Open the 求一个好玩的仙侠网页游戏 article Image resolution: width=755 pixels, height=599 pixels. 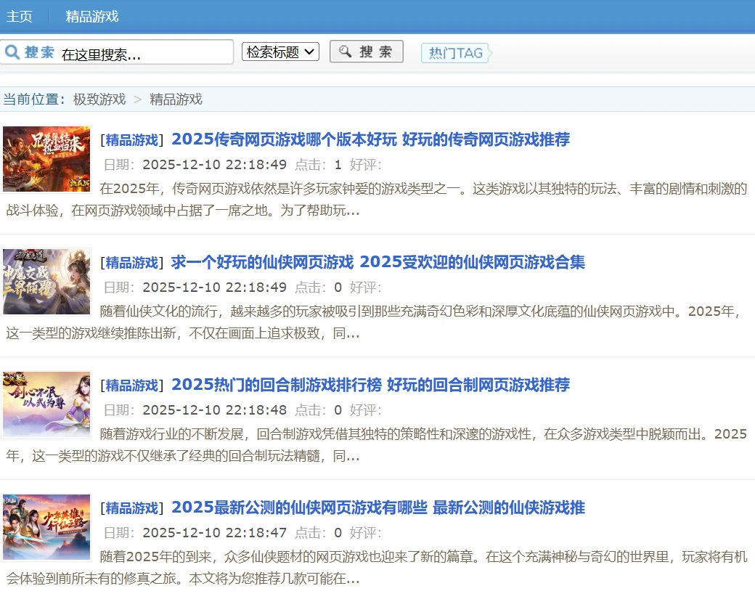[x=376, y=263]
